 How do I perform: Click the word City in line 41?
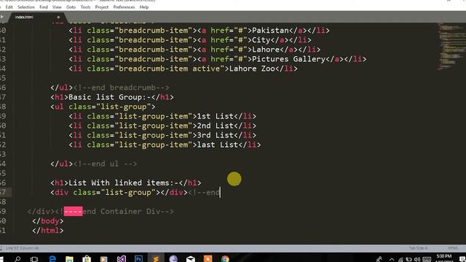click(x=261, y=40)
